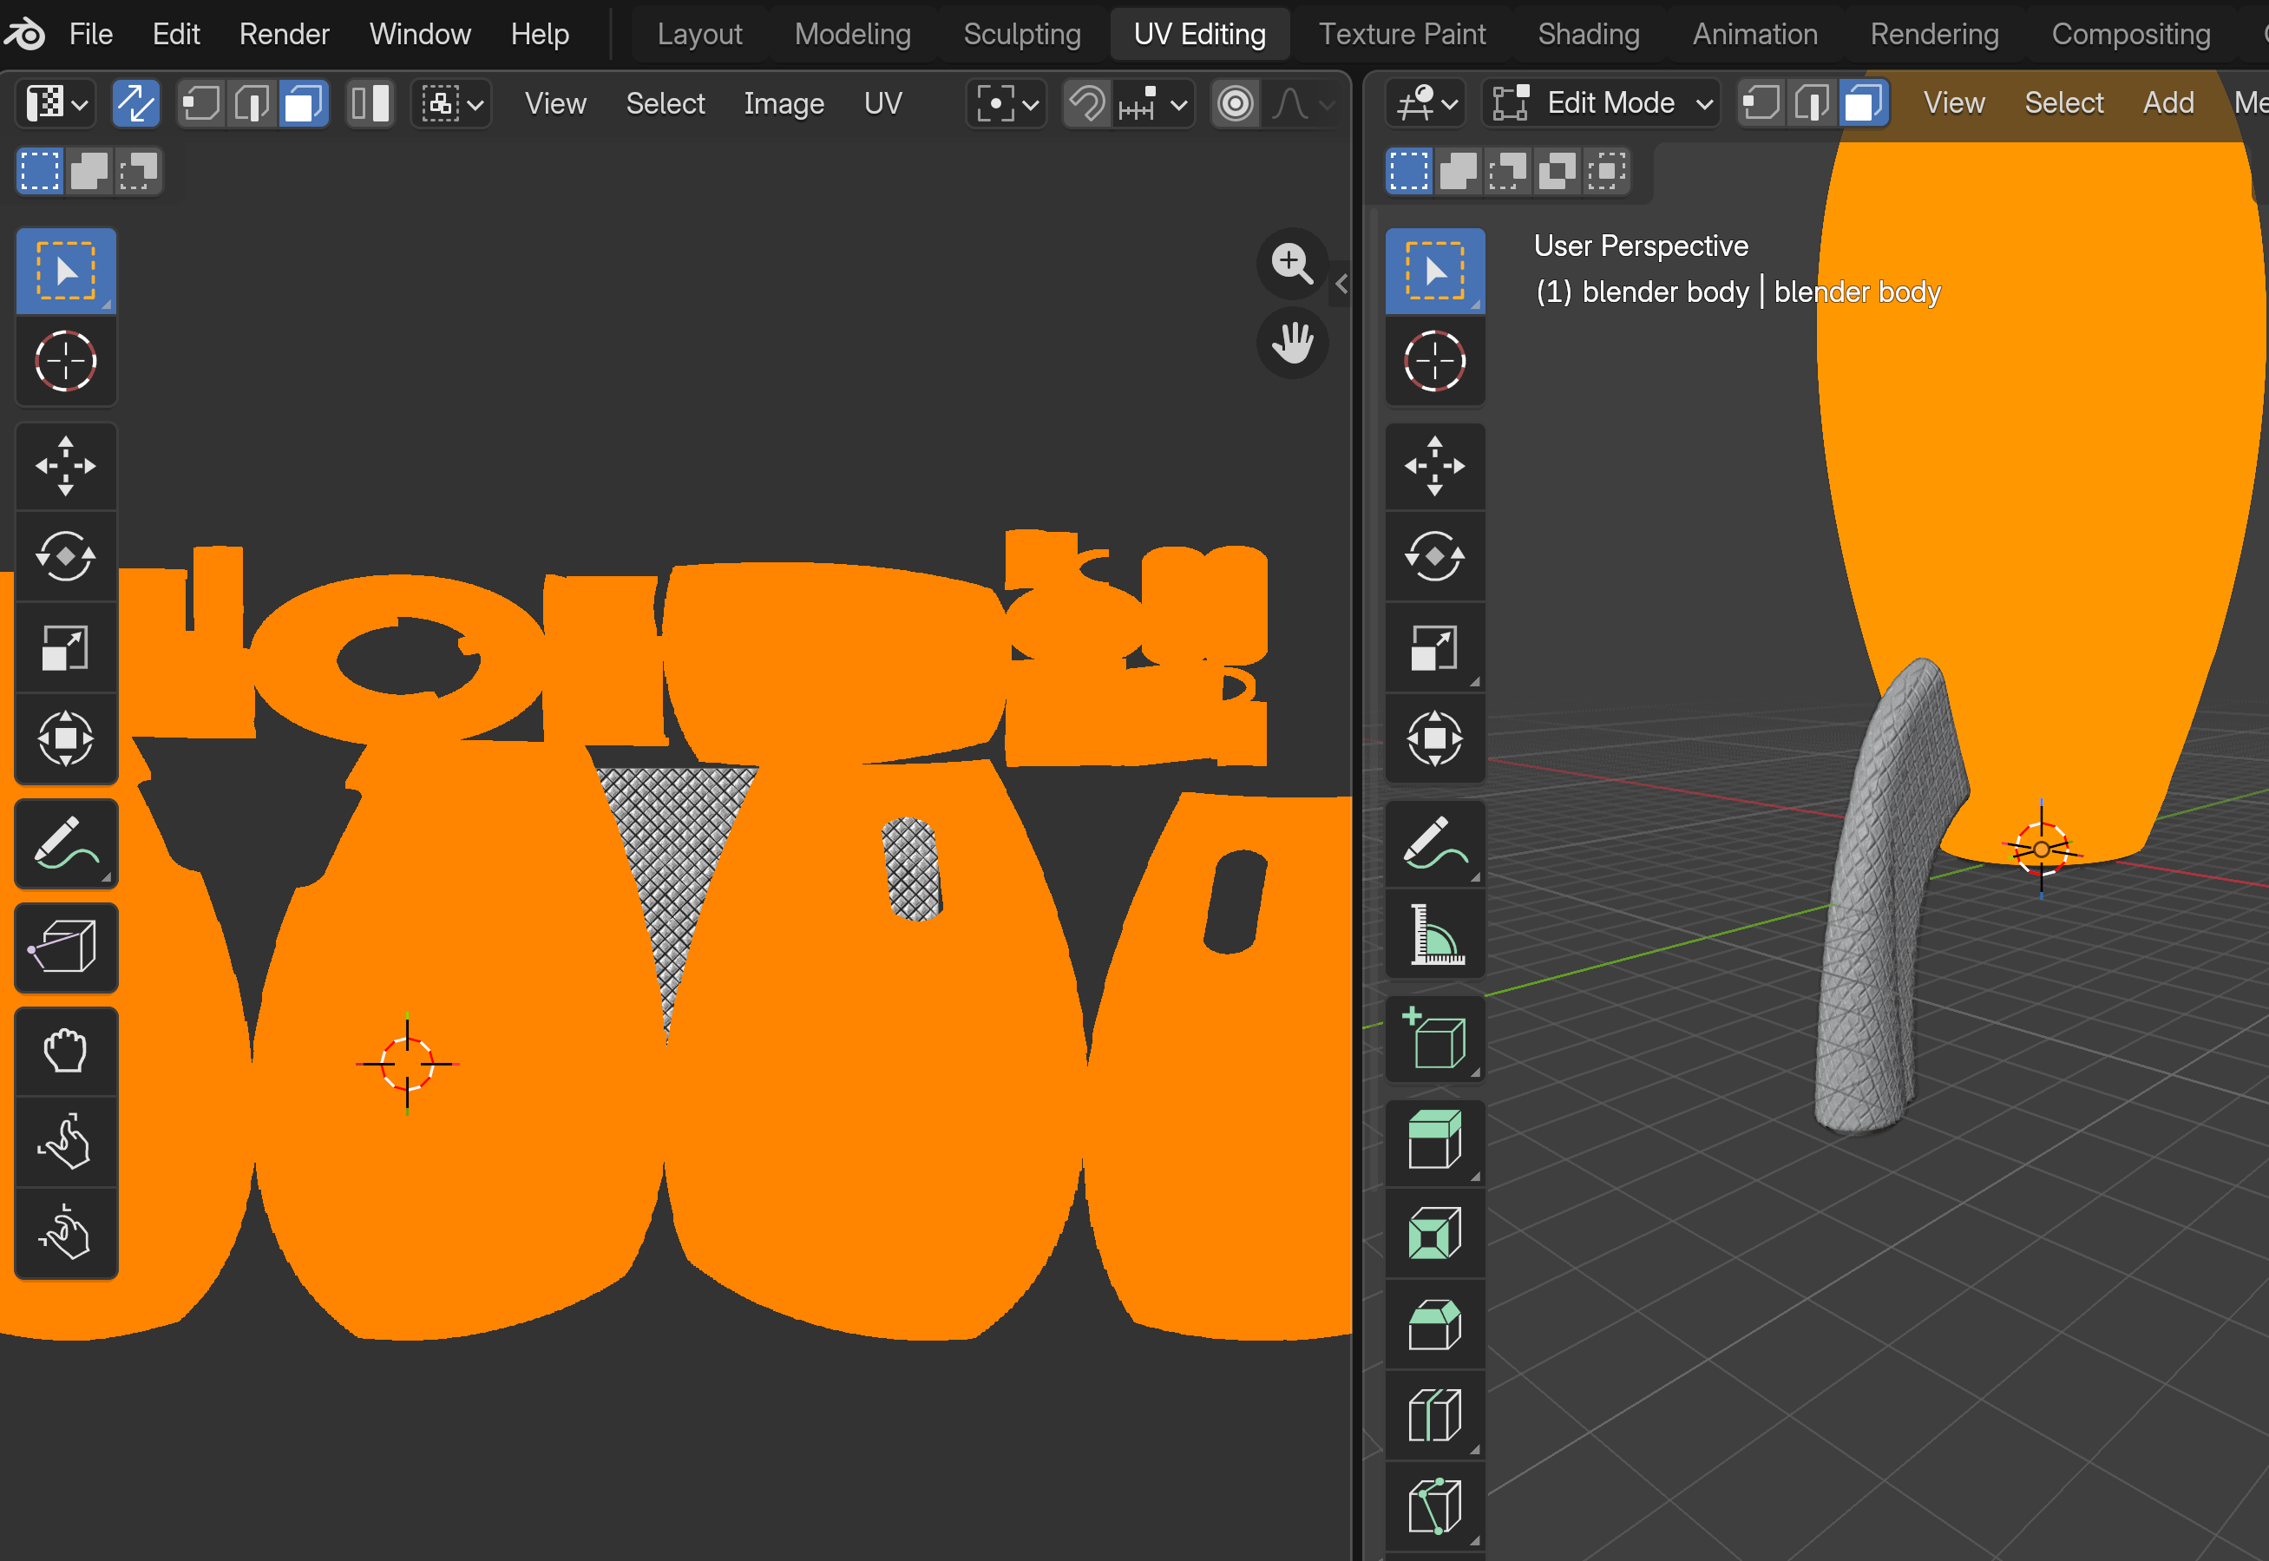Screen dimensions: 2269x1561
Task: Open the File menu
Action: [x=91, y=34]
